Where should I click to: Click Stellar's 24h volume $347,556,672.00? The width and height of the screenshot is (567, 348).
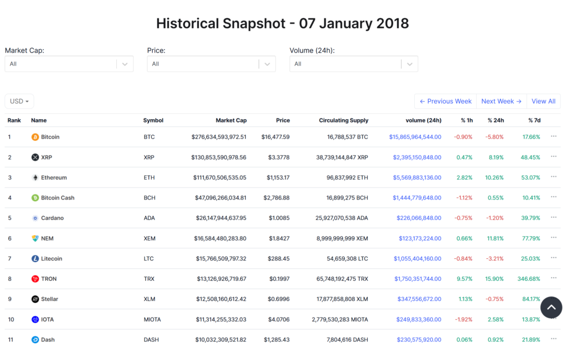click(x=420, y=299)
